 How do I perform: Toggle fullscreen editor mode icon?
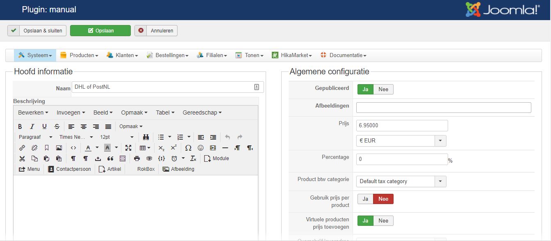(128, 148)
